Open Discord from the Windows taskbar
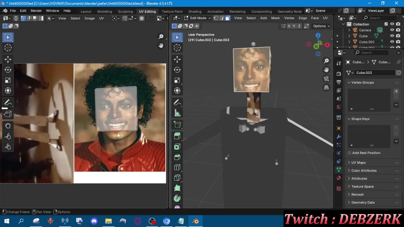Screen dimensions: 404x227 94,221
